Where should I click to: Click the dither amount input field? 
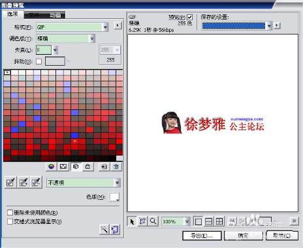55,61
